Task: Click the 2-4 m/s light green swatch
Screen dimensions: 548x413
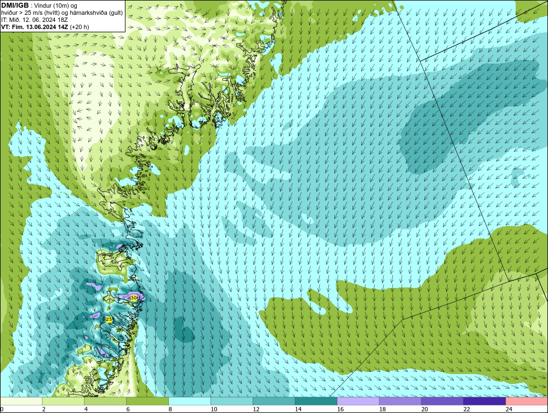Action: 63,401
